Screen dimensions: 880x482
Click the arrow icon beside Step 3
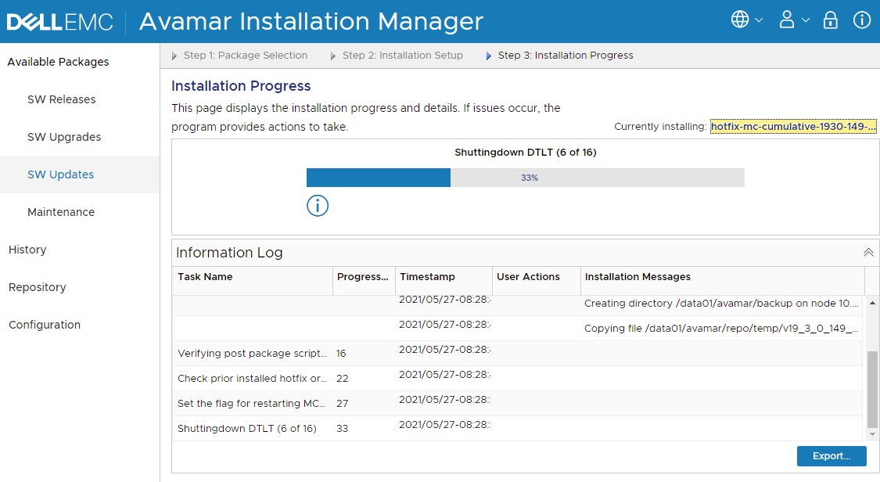pos(489,55)
